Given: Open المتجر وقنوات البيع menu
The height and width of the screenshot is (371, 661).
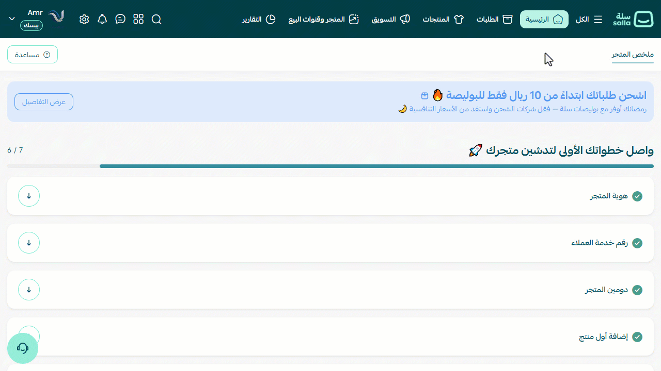Looking at the screenshot, I should [323, 20].
